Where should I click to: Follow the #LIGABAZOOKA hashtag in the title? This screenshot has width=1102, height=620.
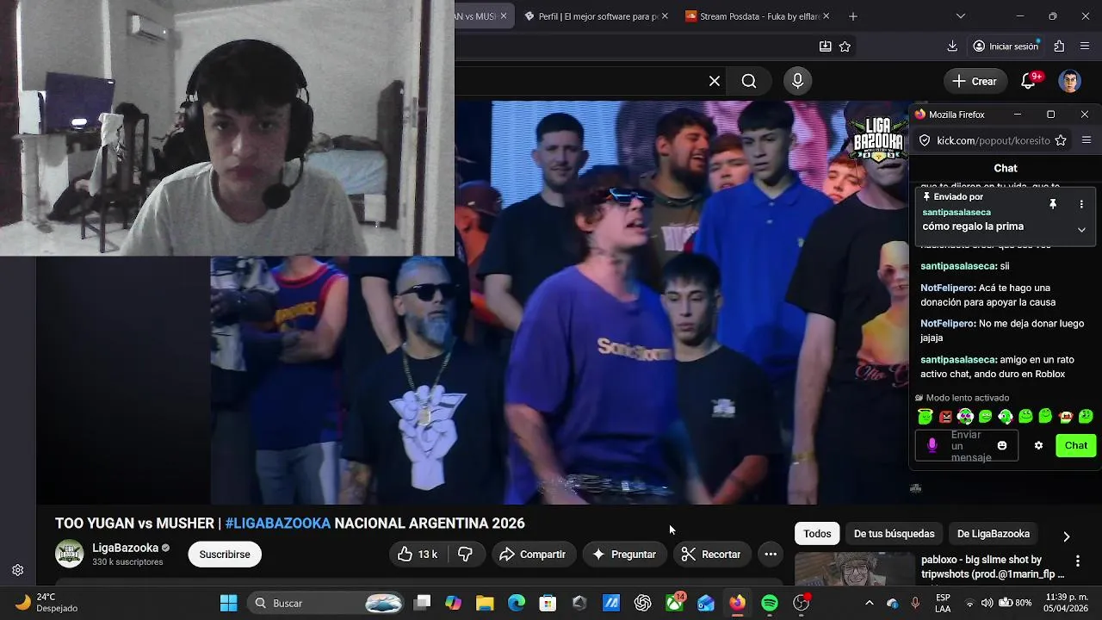click(x=277, y=524)
